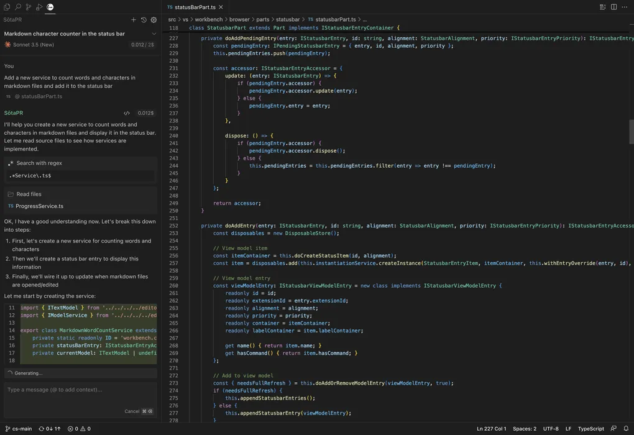Open the ProgressService.ts read file link
The height and width of the screenshot is (435, 634).
click(39, 206)
